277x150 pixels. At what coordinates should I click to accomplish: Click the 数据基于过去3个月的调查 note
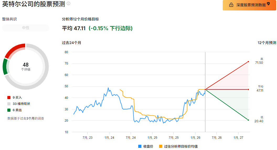coord(26,119)
